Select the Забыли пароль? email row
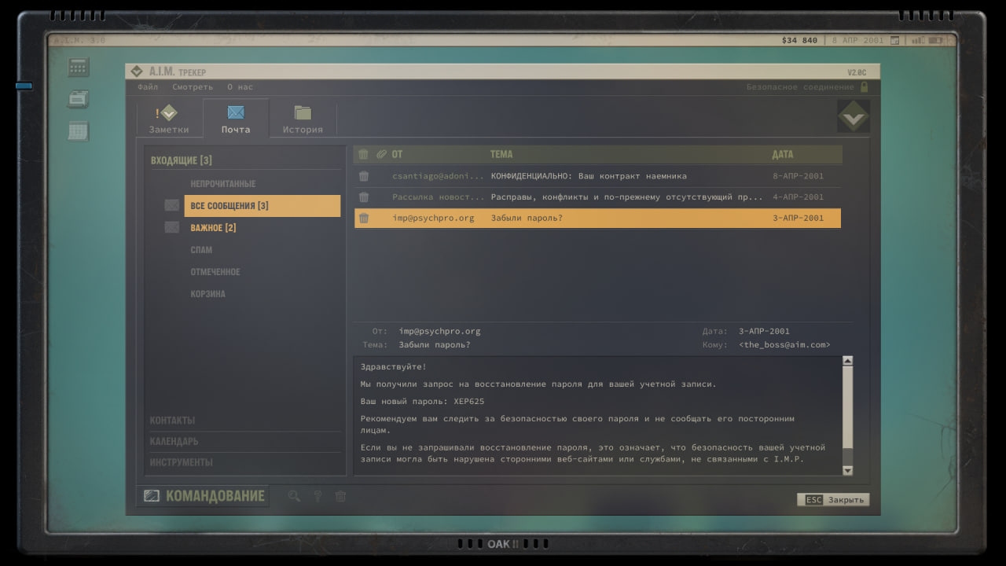1006x566 pixels. [x=597, y=219]
